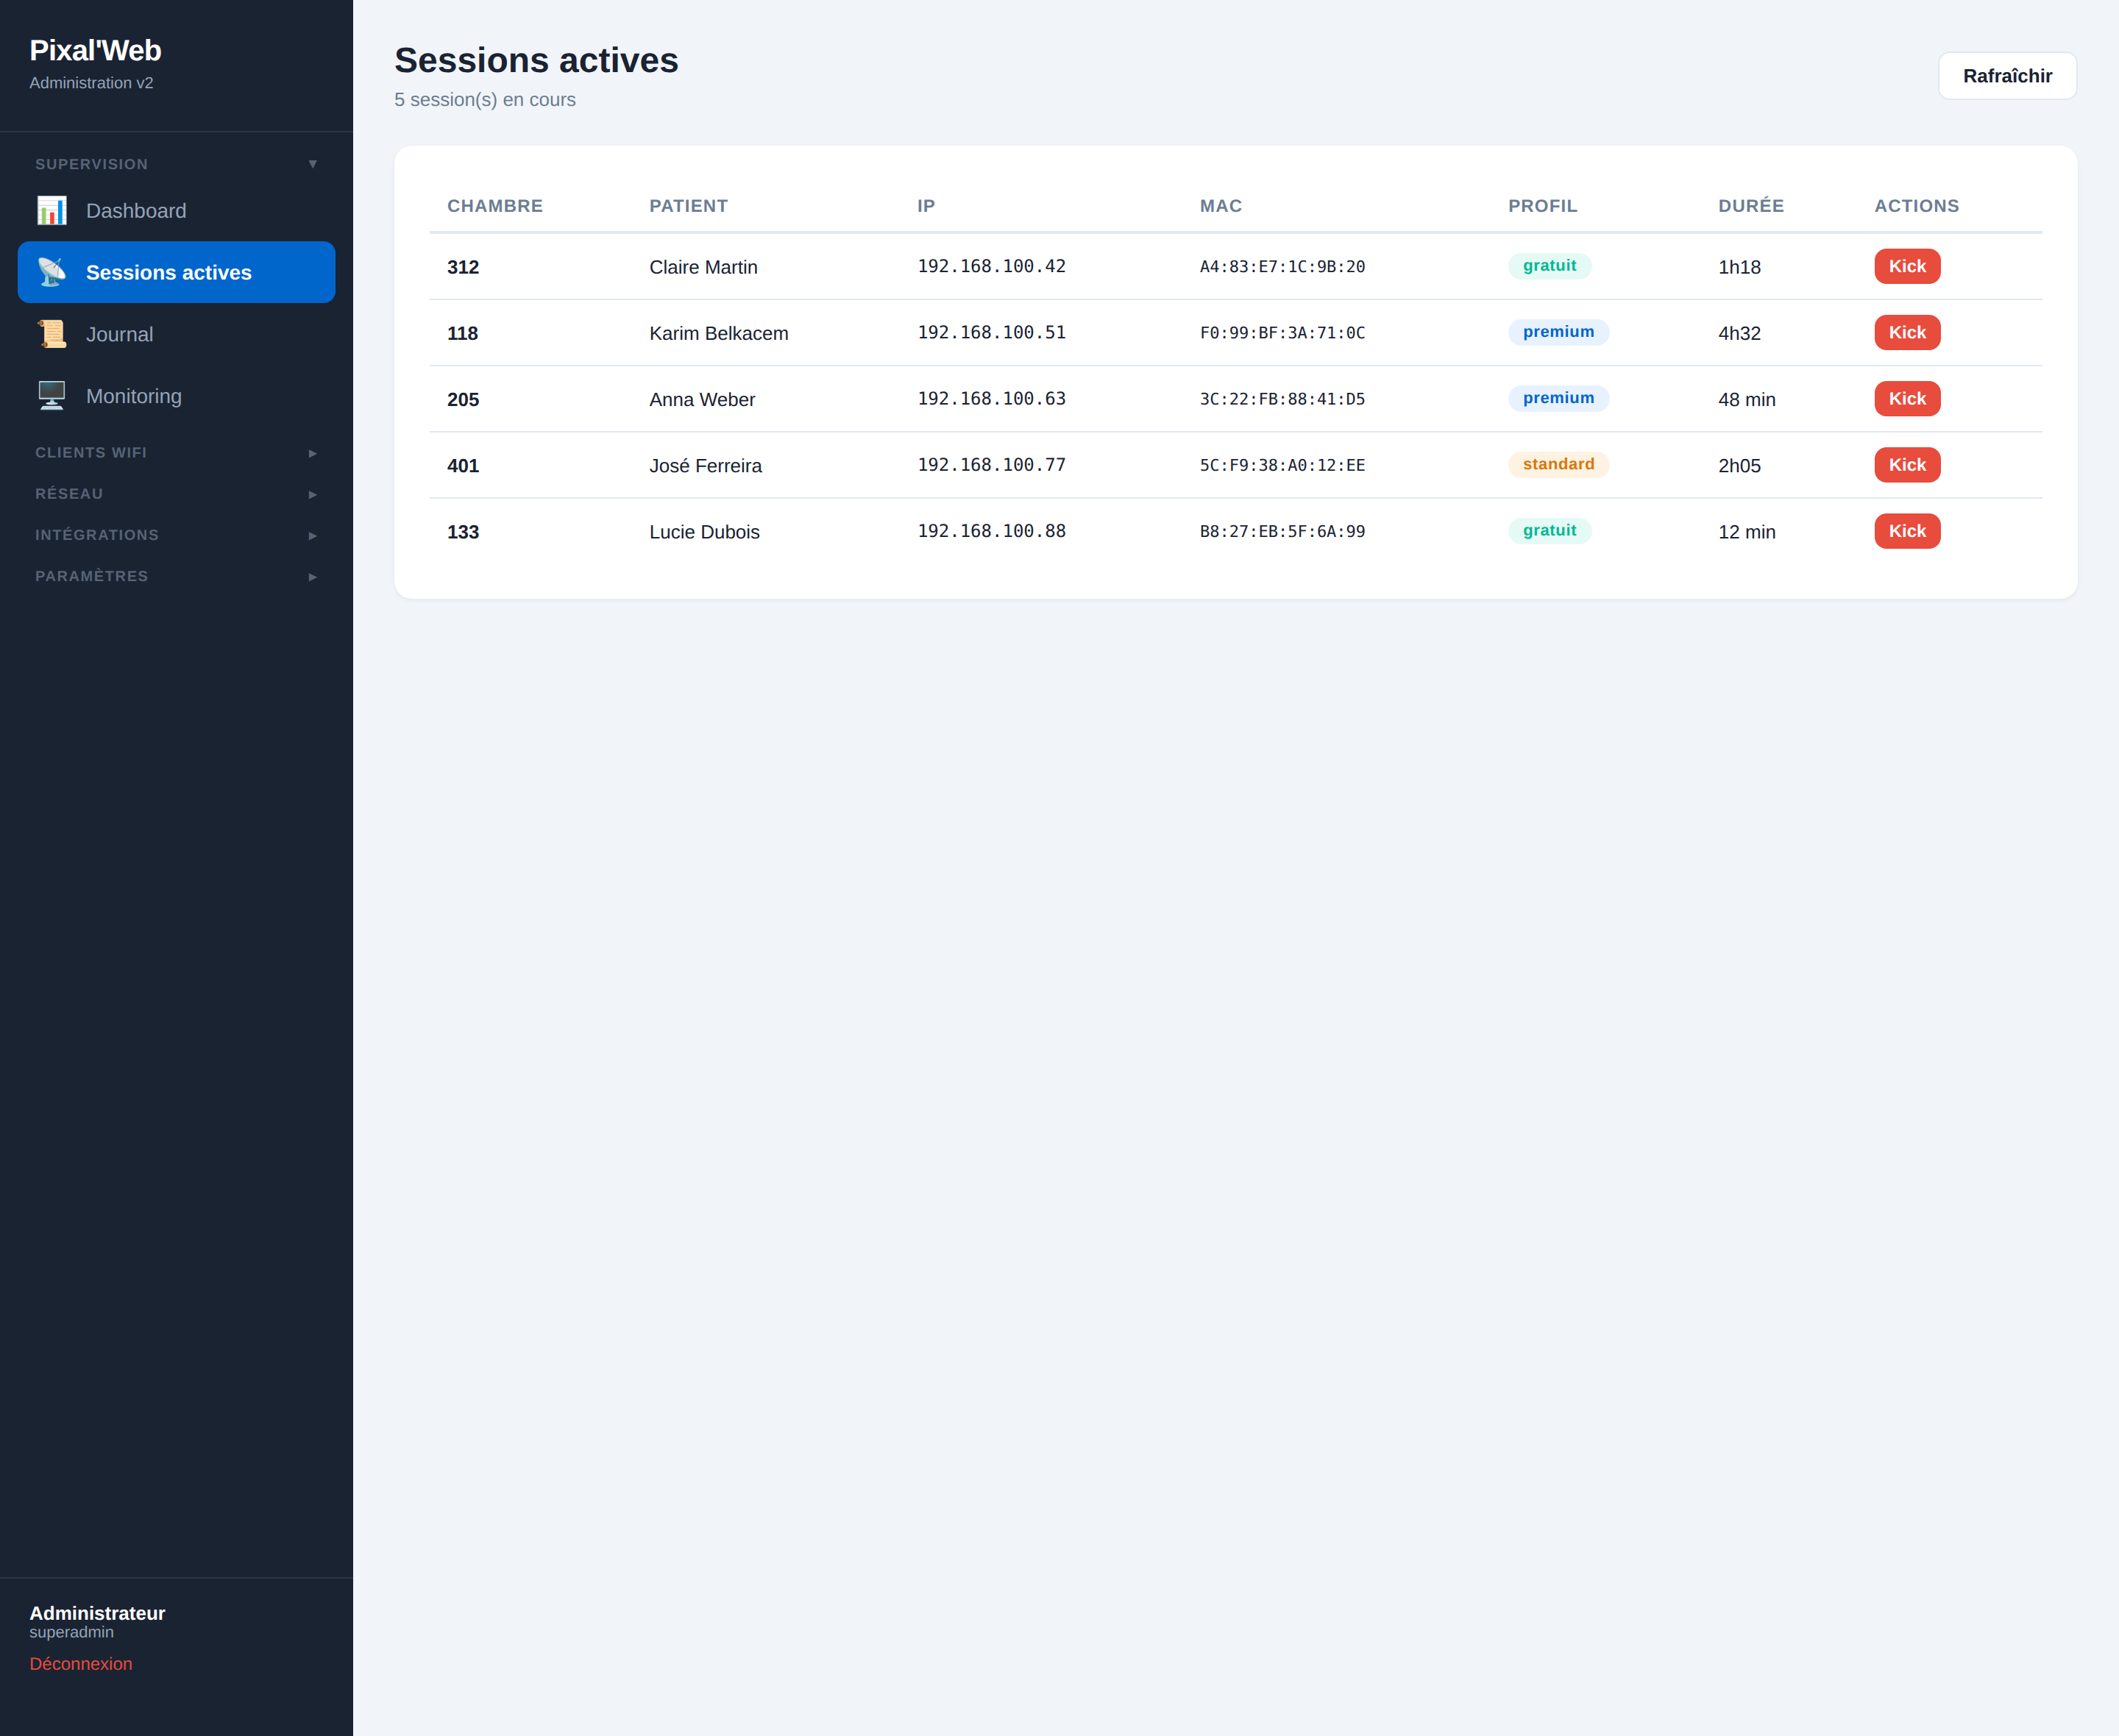The height and width of the screenshot is (1736, 2119).
Task: Click the standard profile badge for room 401
Action: [1558, 464]
